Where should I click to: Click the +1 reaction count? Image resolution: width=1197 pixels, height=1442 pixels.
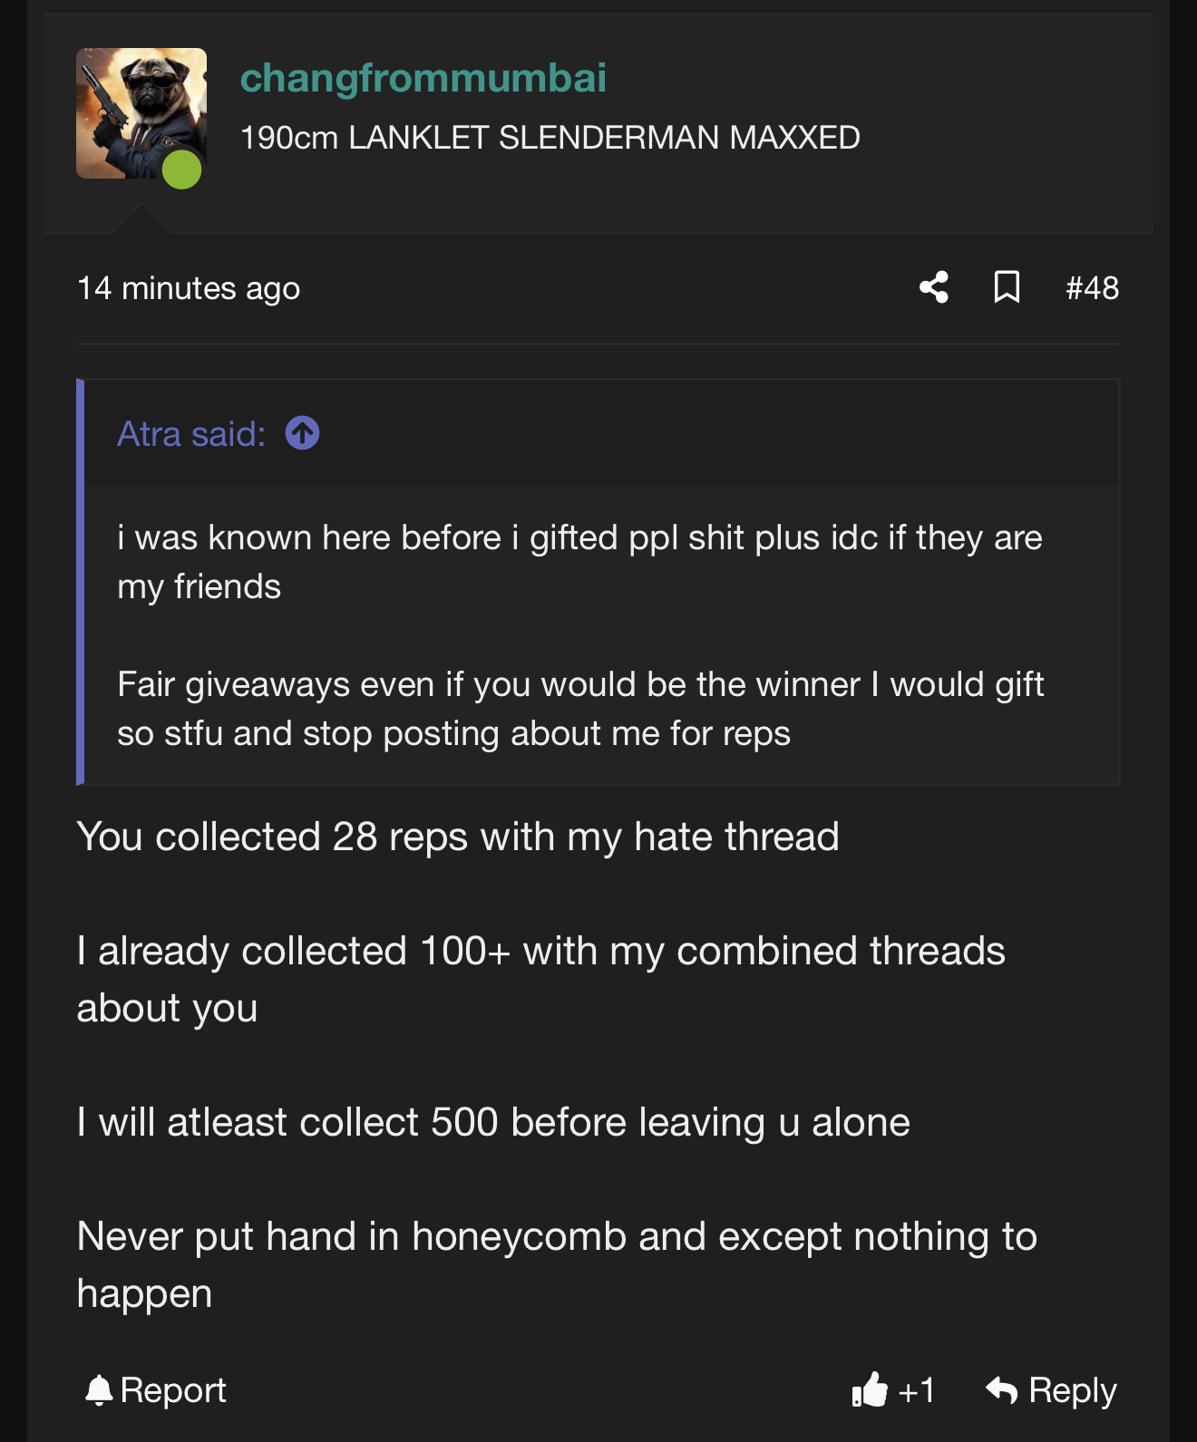pos(916,1389)
